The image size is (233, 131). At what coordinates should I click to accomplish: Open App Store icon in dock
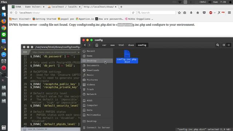pos(4,55)
